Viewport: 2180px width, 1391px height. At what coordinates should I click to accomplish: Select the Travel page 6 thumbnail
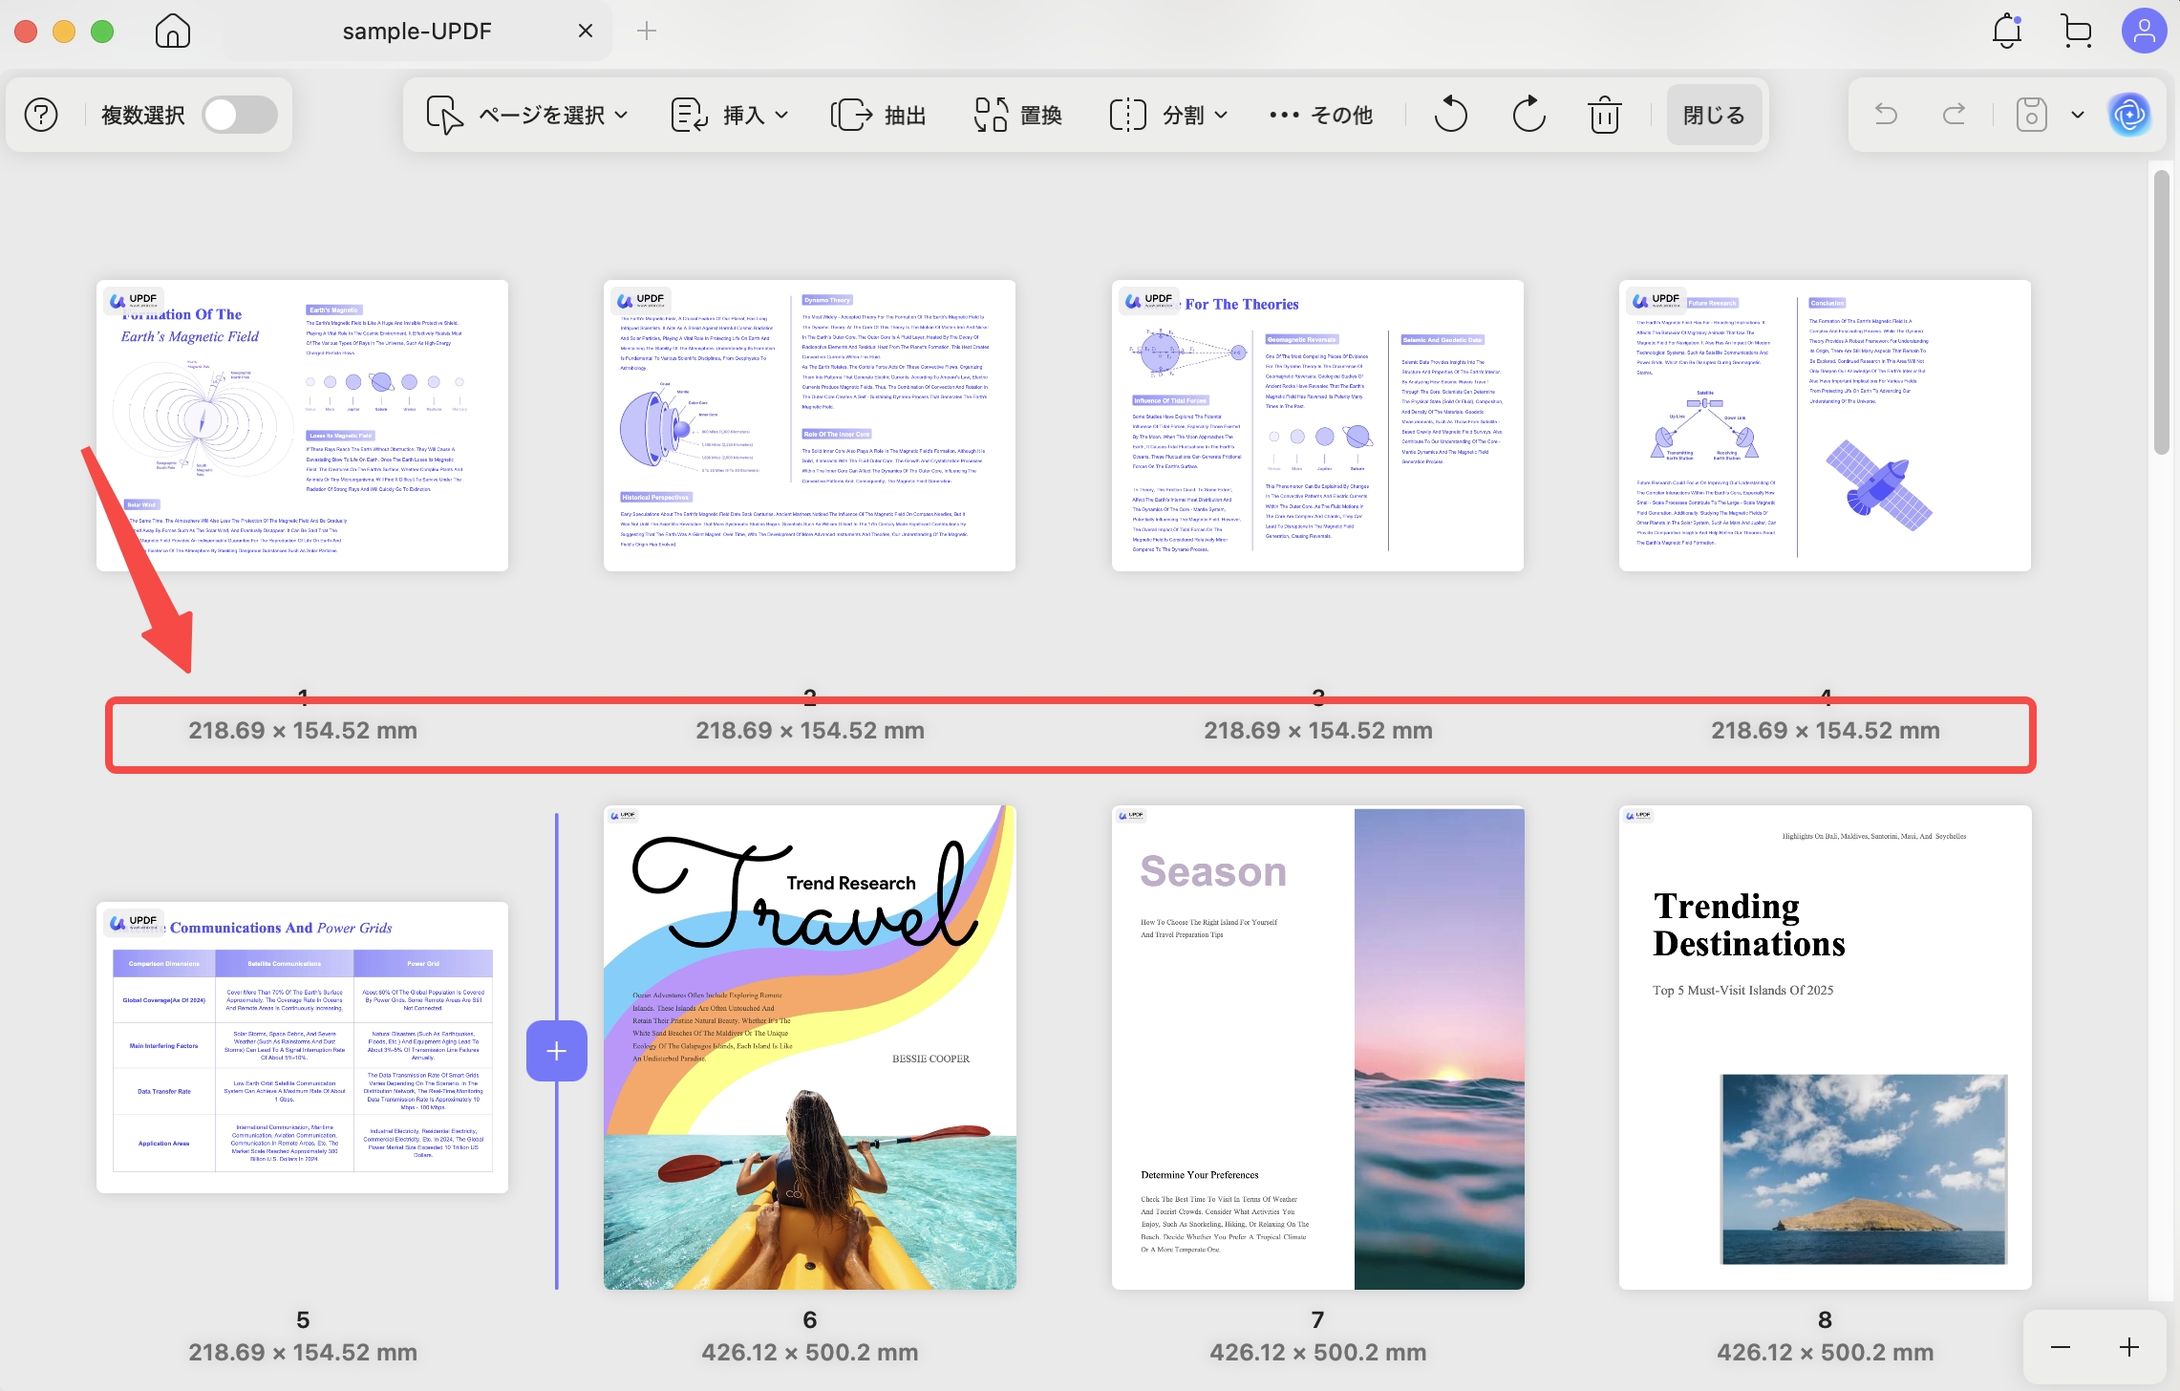pos(809,1047)
